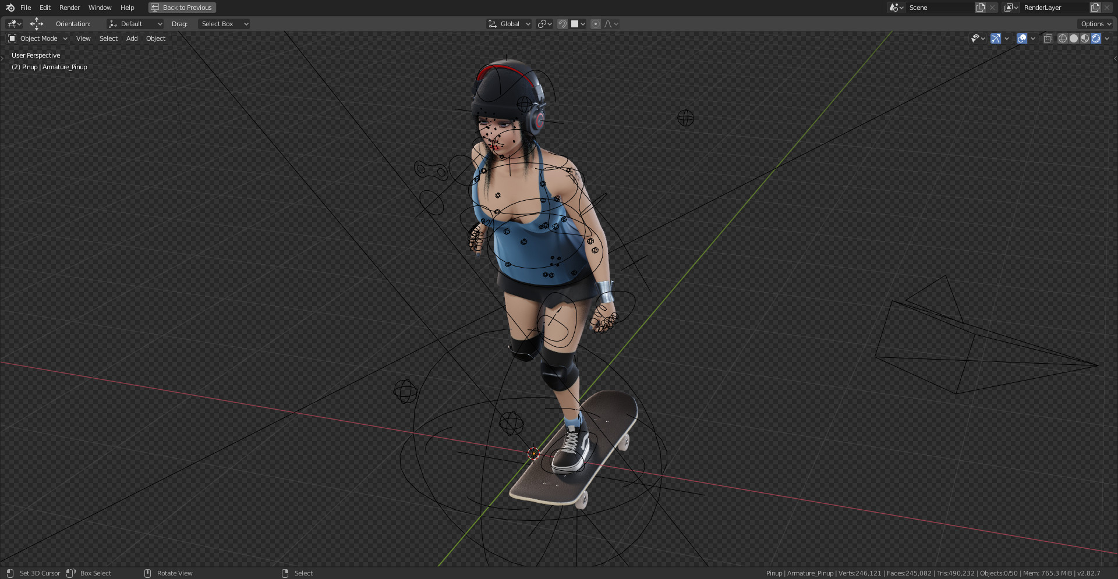Select the Move tool icon
Screen dimensions: 1118x579
coord(37,24)
